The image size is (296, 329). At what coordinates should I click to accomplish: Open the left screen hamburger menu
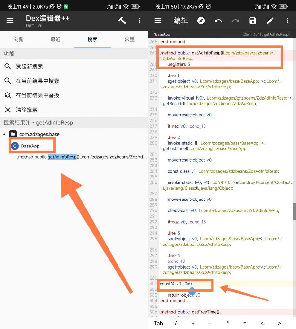click(x=10, y=21)
